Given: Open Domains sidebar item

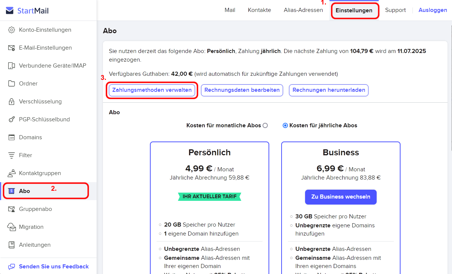Looking at the screenshot, I should 48,137.
